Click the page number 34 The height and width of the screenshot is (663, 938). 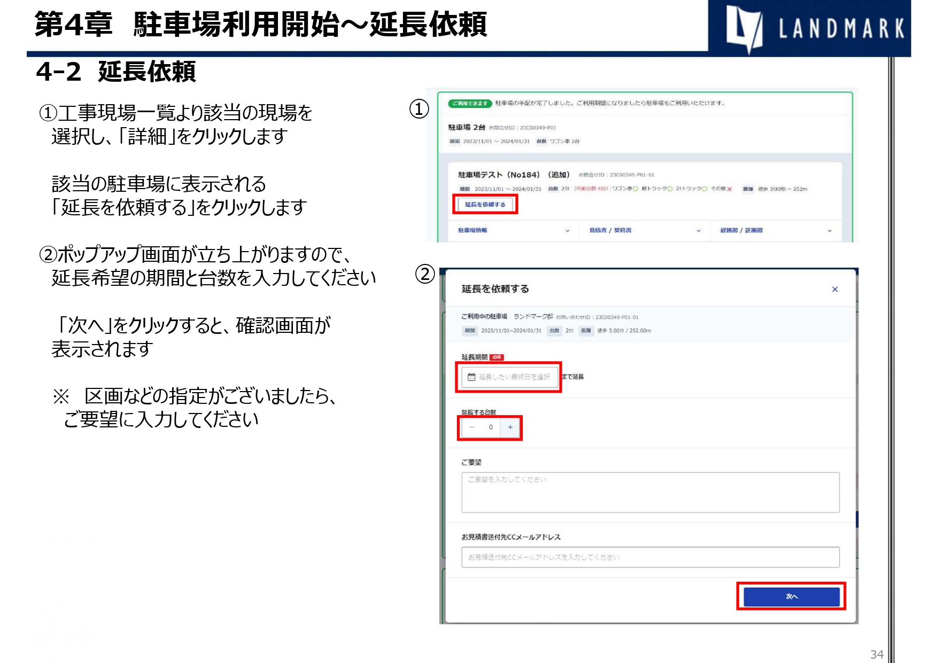tap(877, 654)
